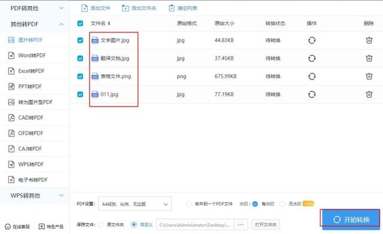Open 在线客服 online support
The image size is (383, 234).
[17, 226]
